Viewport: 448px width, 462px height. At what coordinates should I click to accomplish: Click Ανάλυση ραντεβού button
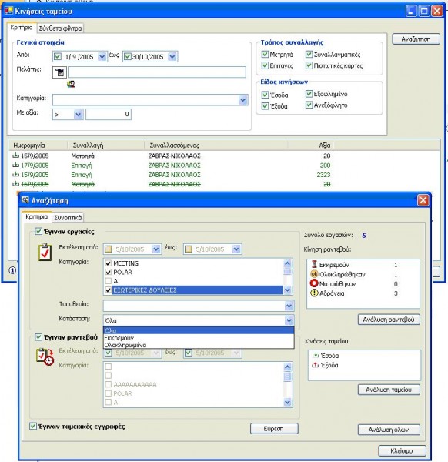click(389, 320)
